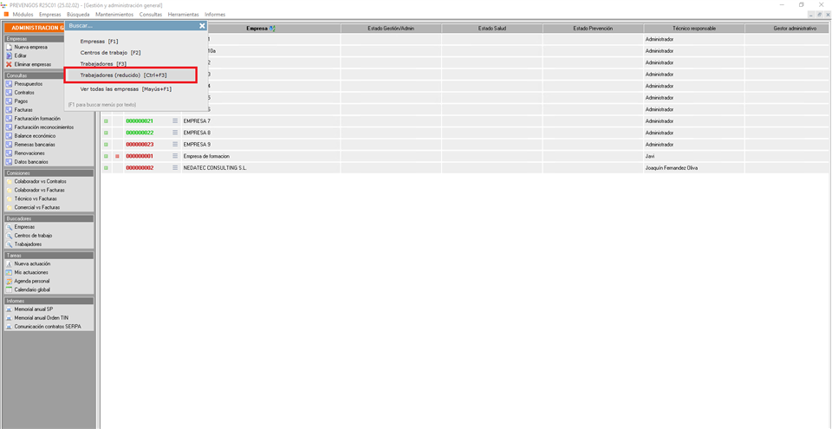The height and width of the screenshot is (429, 832).
Task: Click the Técnico vs Facturas folder icon
Action: [9, 198]
